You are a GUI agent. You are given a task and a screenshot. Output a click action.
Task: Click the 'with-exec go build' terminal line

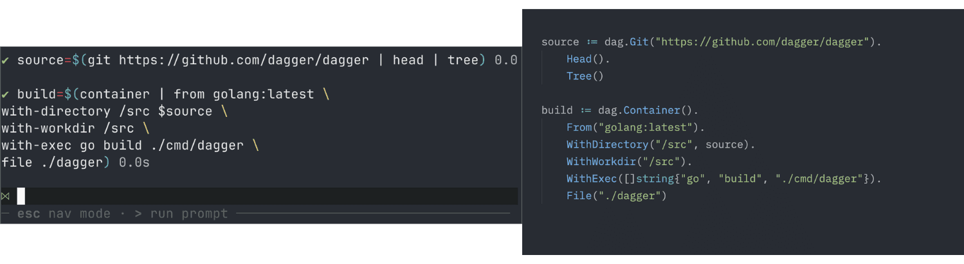pos(122,145)
